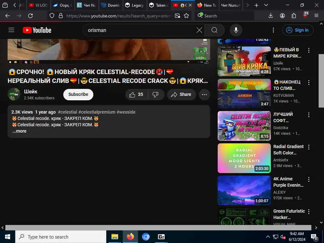This screenshot has height=243, width=324.
Task: Open options for 4K Anime Purple video
Action: coord(309,179)
